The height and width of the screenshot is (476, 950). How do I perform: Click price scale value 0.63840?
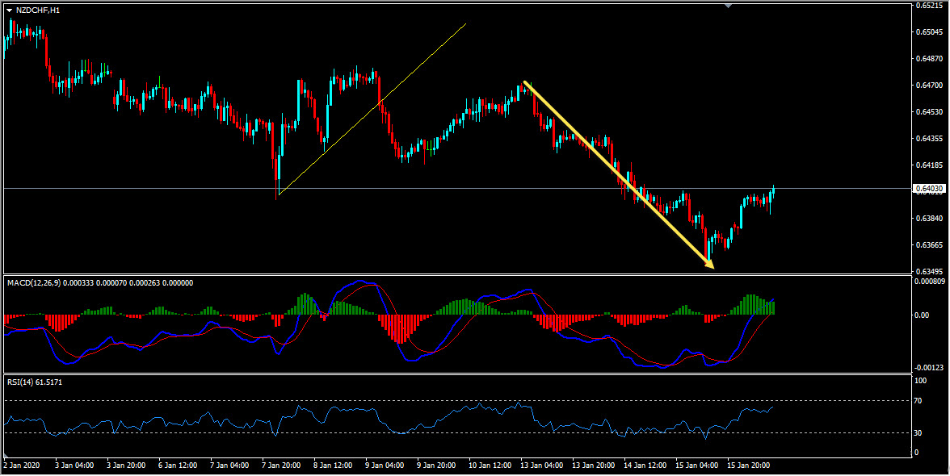click(x=929, y=219)
